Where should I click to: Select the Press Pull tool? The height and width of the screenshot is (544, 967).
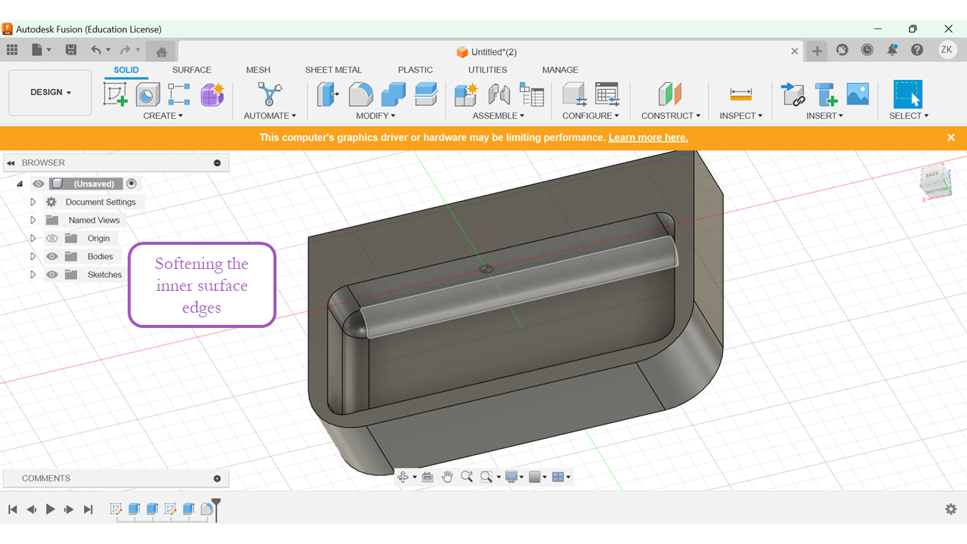(x=328, y=94)
